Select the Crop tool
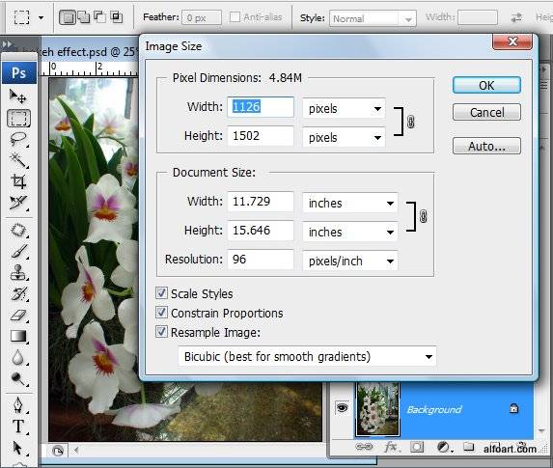553x468 pixels. point(17,181)
